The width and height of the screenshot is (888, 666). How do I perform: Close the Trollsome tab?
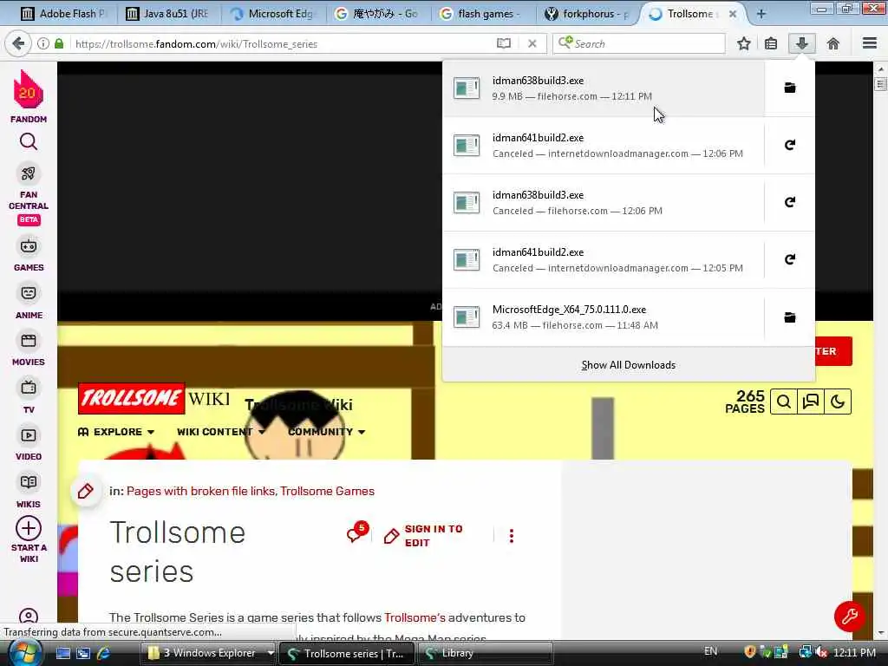point(732,14)
